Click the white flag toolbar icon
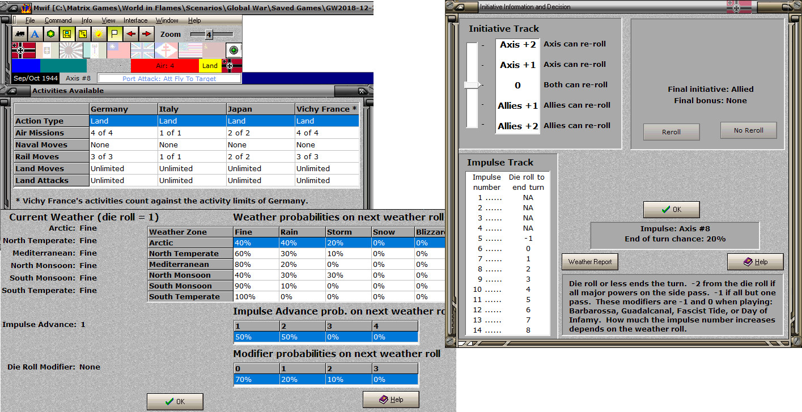This screenshot has height=412, width=802. click(x=114, y=34)
